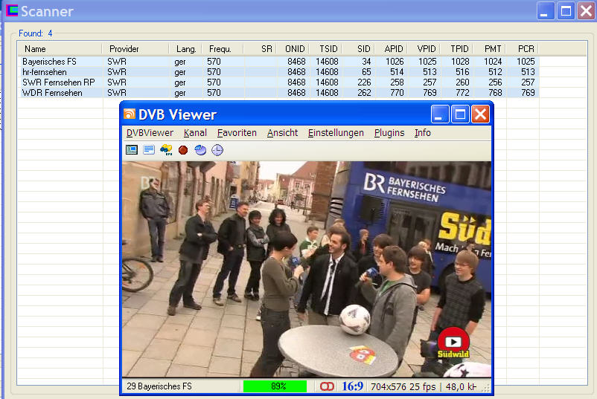Open the teletext toolbar icon
The image size is (597, 399).
(x=149, y=150)
